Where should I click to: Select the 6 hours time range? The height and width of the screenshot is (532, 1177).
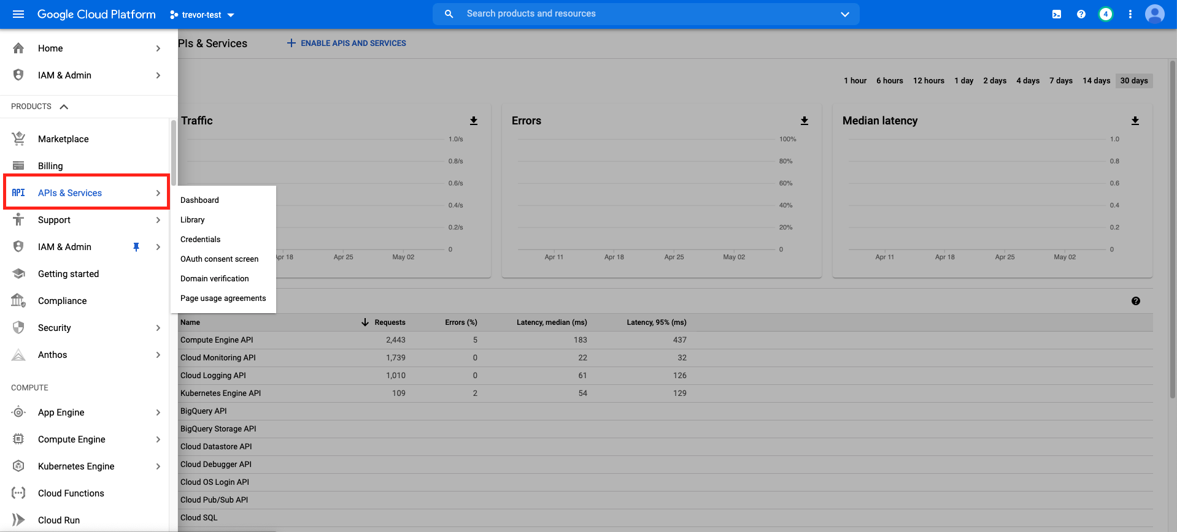pos(890,81)
